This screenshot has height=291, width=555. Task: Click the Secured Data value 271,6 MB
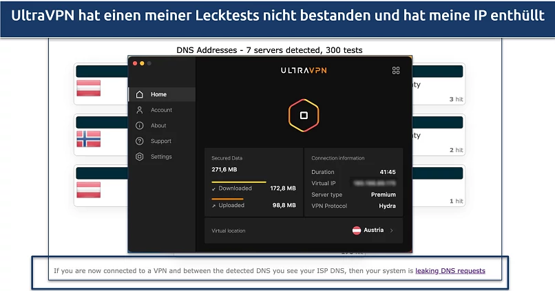[x=224, y=169]
